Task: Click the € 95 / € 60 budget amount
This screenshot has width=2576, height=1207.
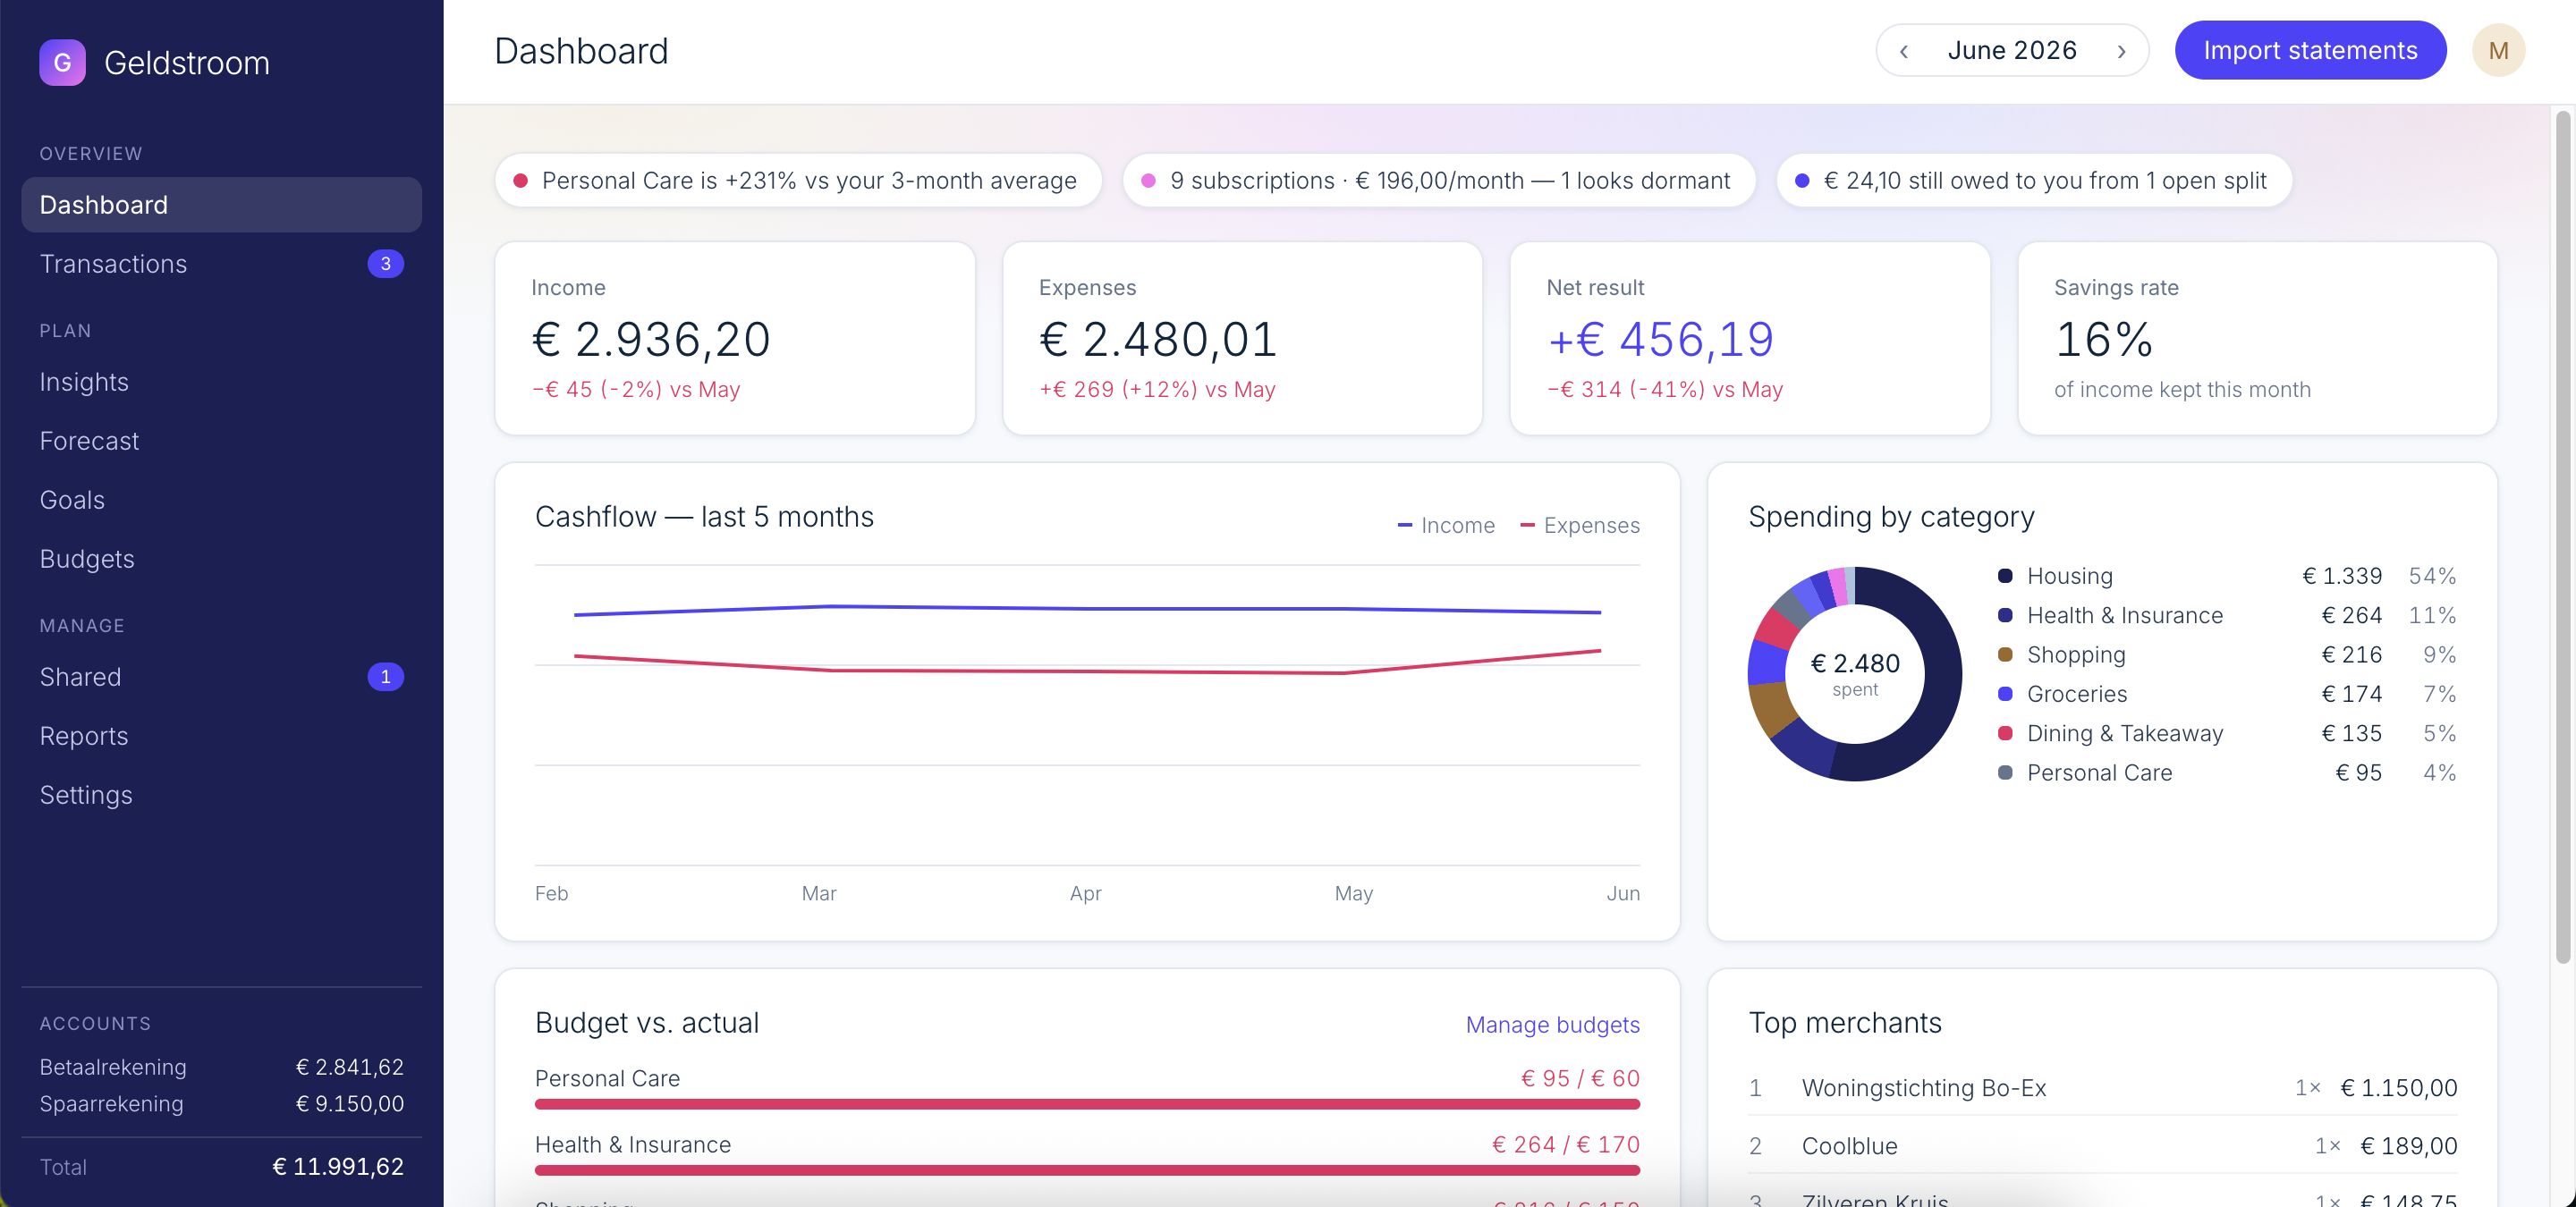Action: tap(1580, 1078)
